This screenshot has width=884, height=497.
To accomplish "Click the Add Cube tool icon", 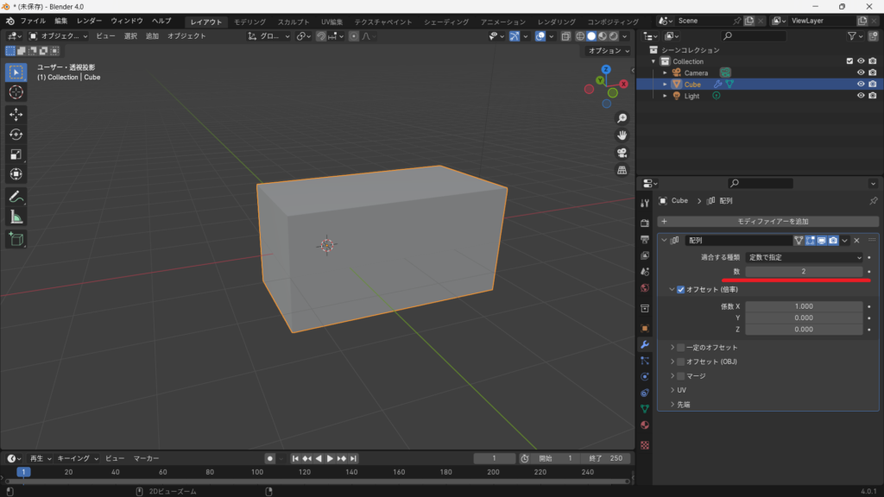I will point(16,239).
